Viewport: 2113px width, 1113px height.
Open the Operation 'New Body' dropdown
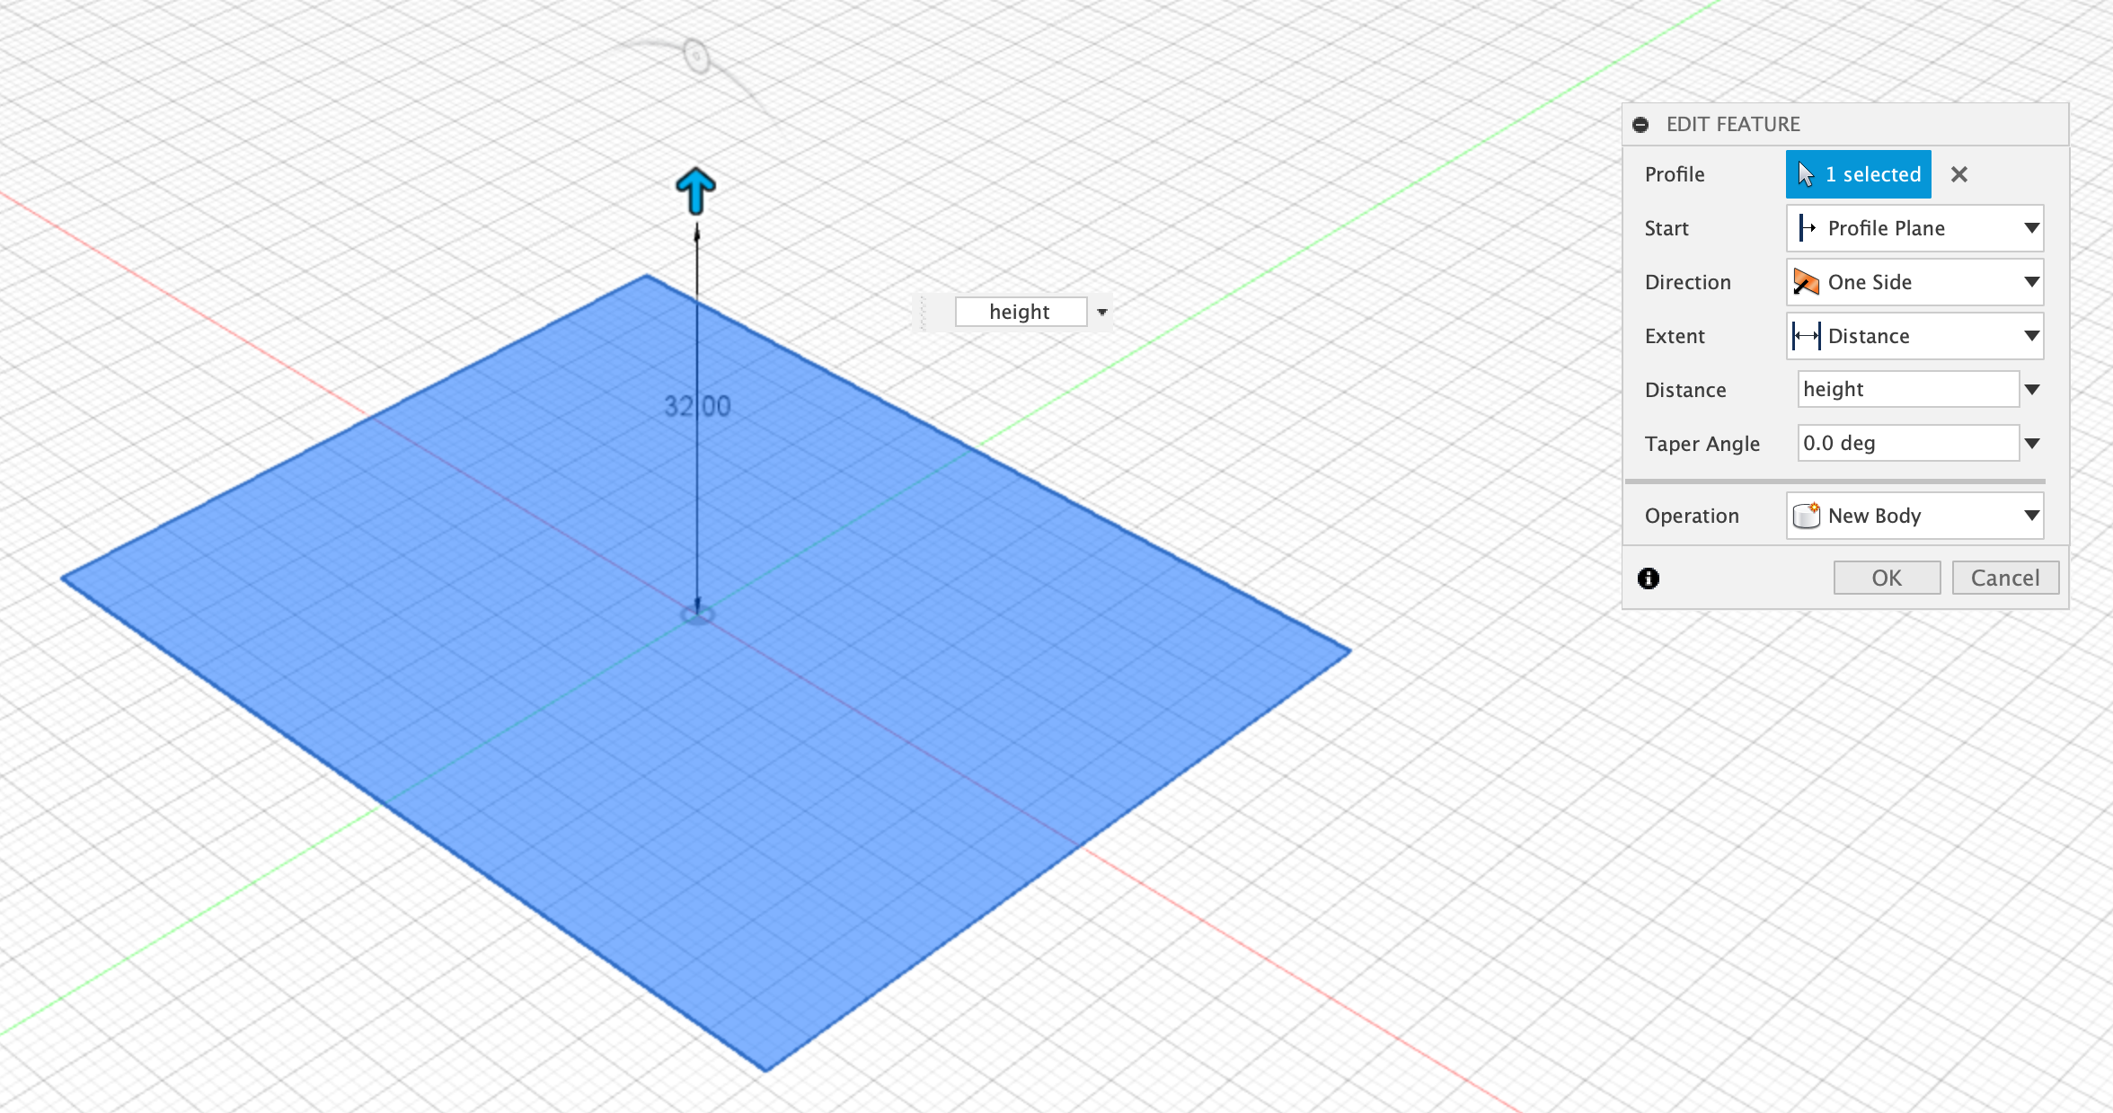(x=1914, y=516)
